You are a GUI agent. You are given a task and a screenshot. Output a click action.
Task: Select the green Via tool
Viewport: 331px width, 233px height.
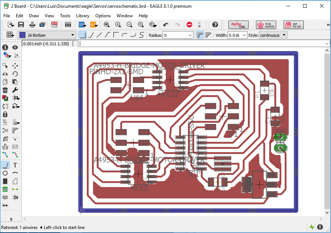5,189
